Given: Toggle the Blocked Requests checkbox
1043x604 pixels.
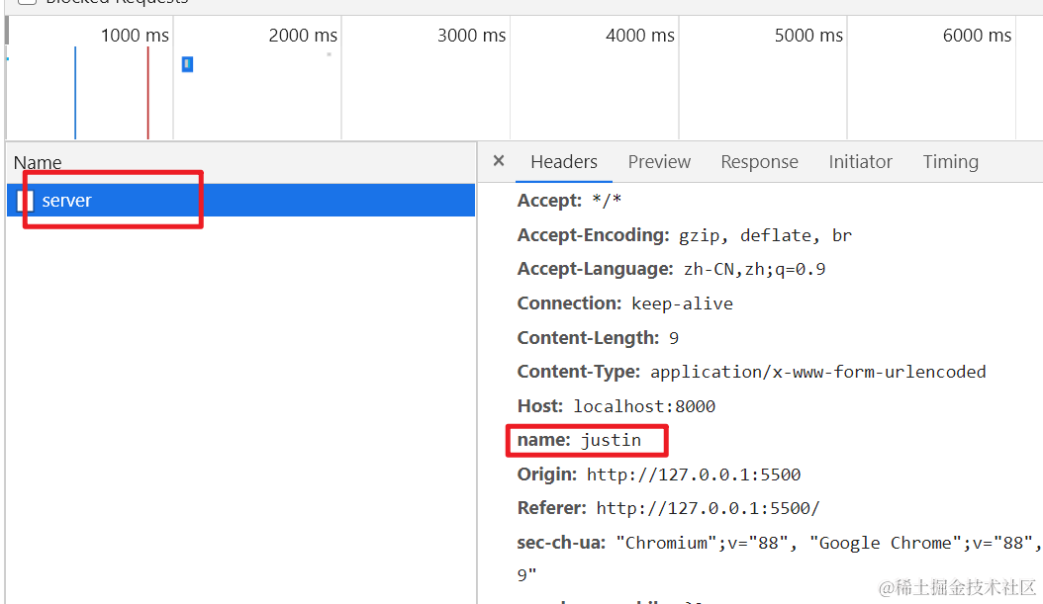Looking at the screenshot, I should (x=27, y=1).
